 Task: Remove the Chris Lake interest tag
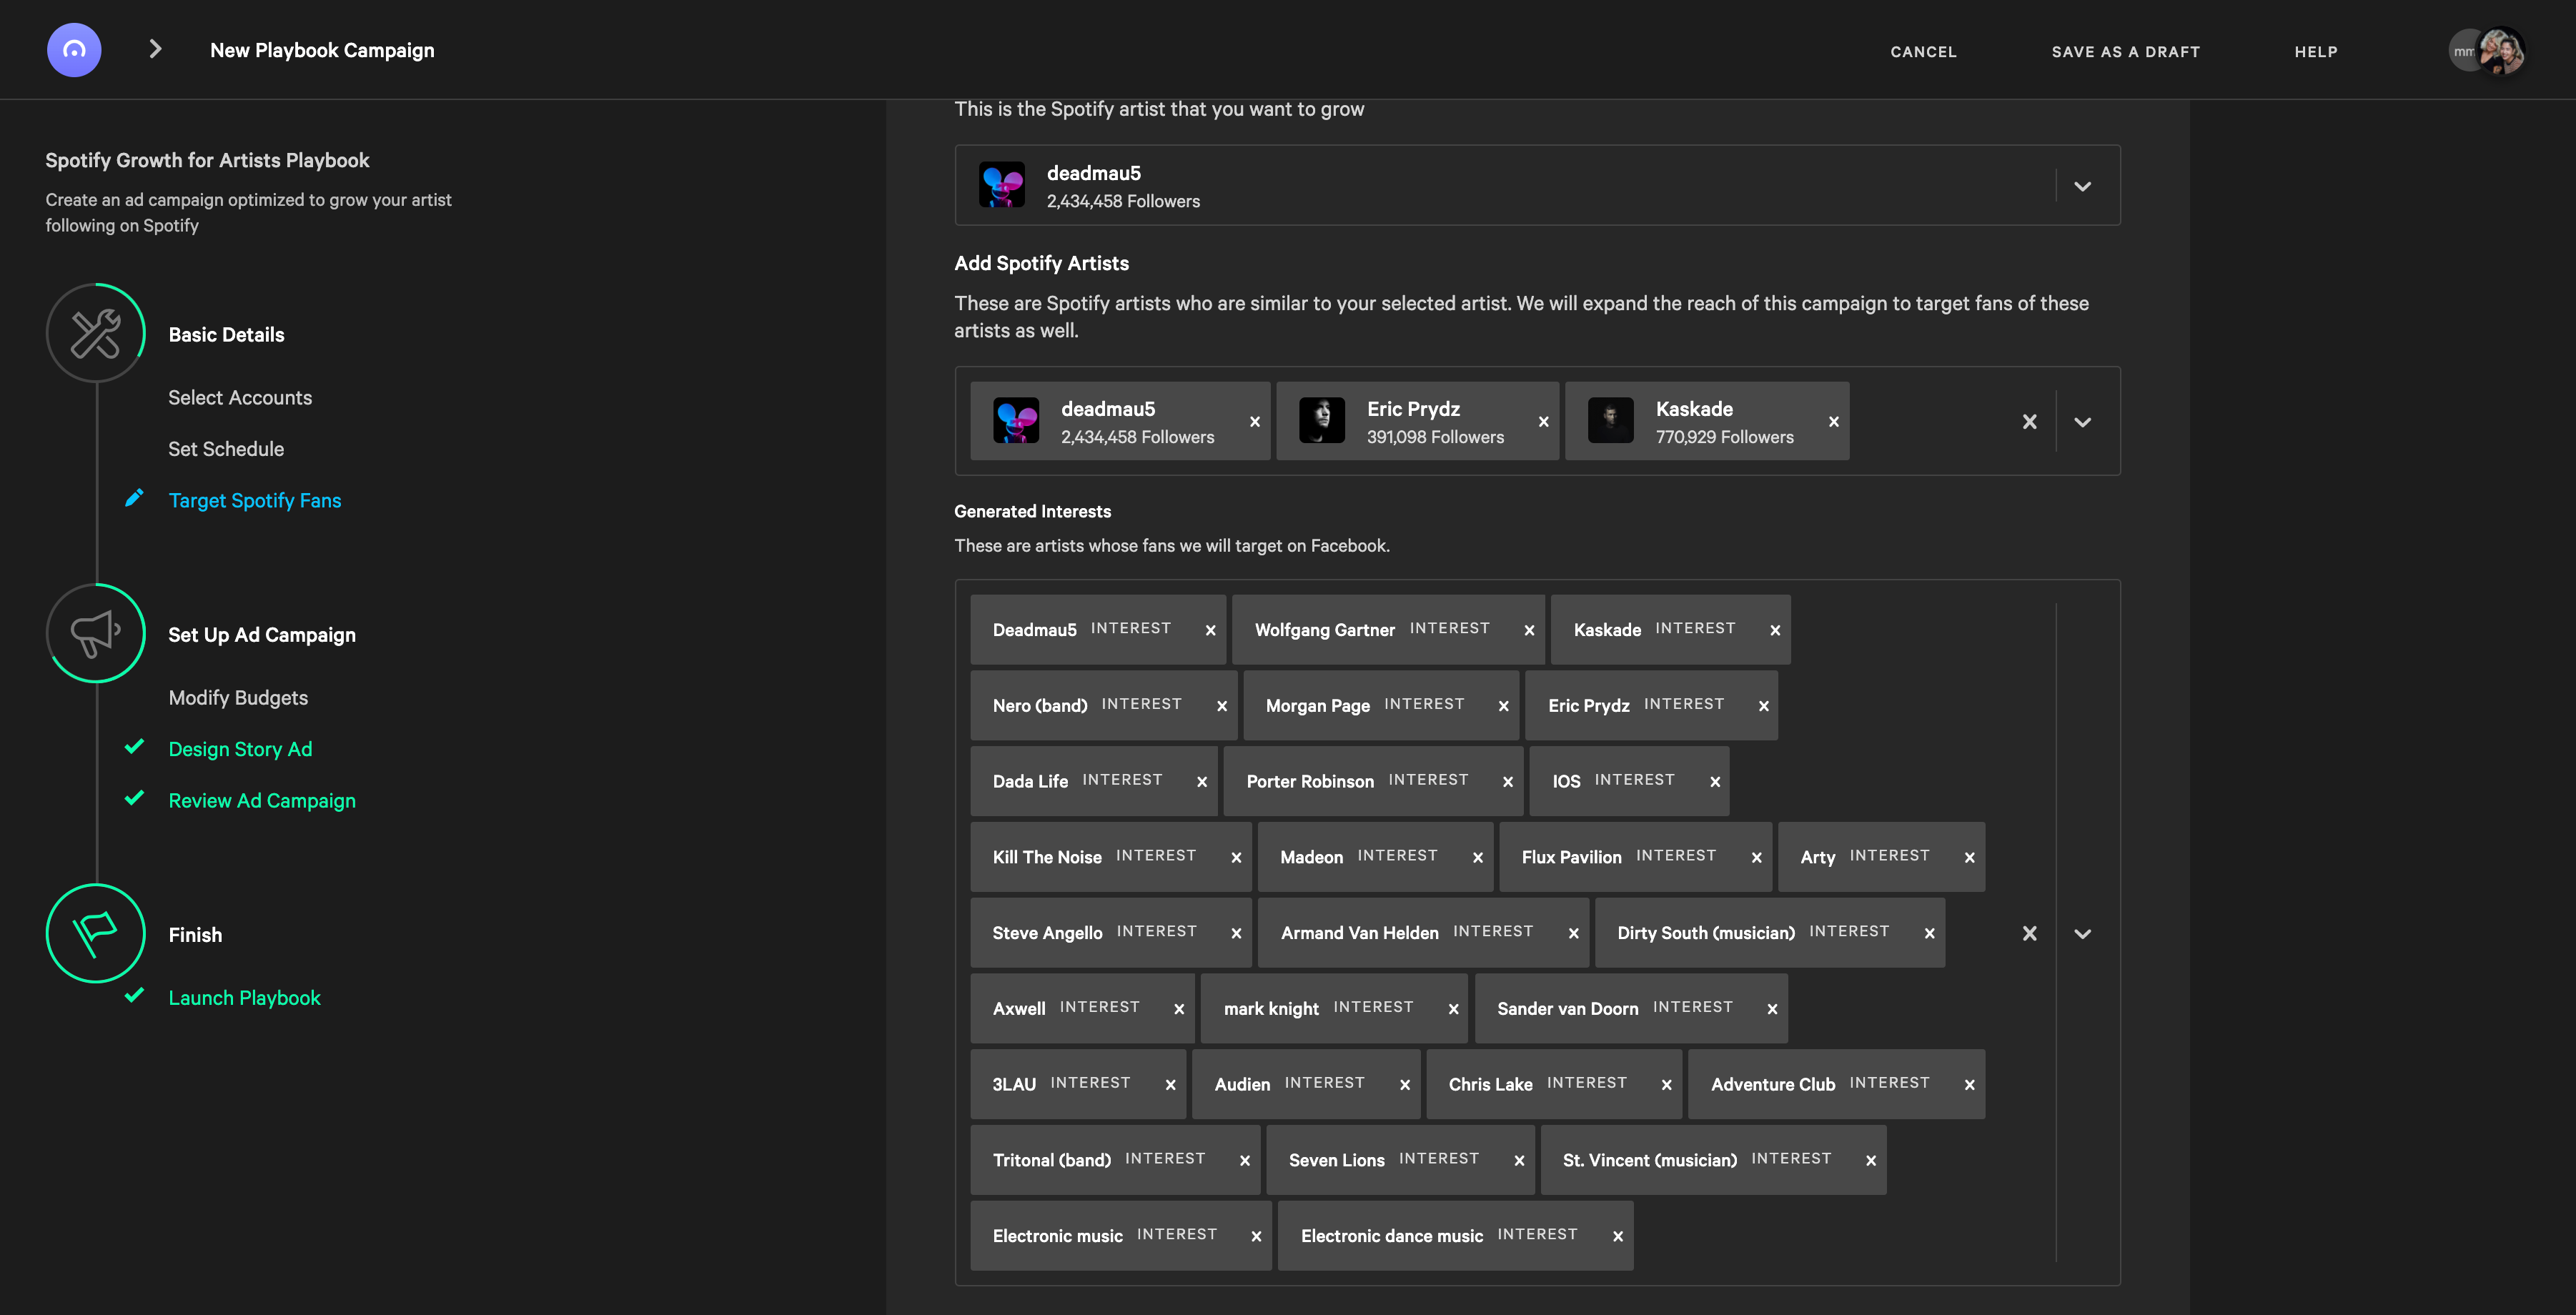point(1667,1085)
